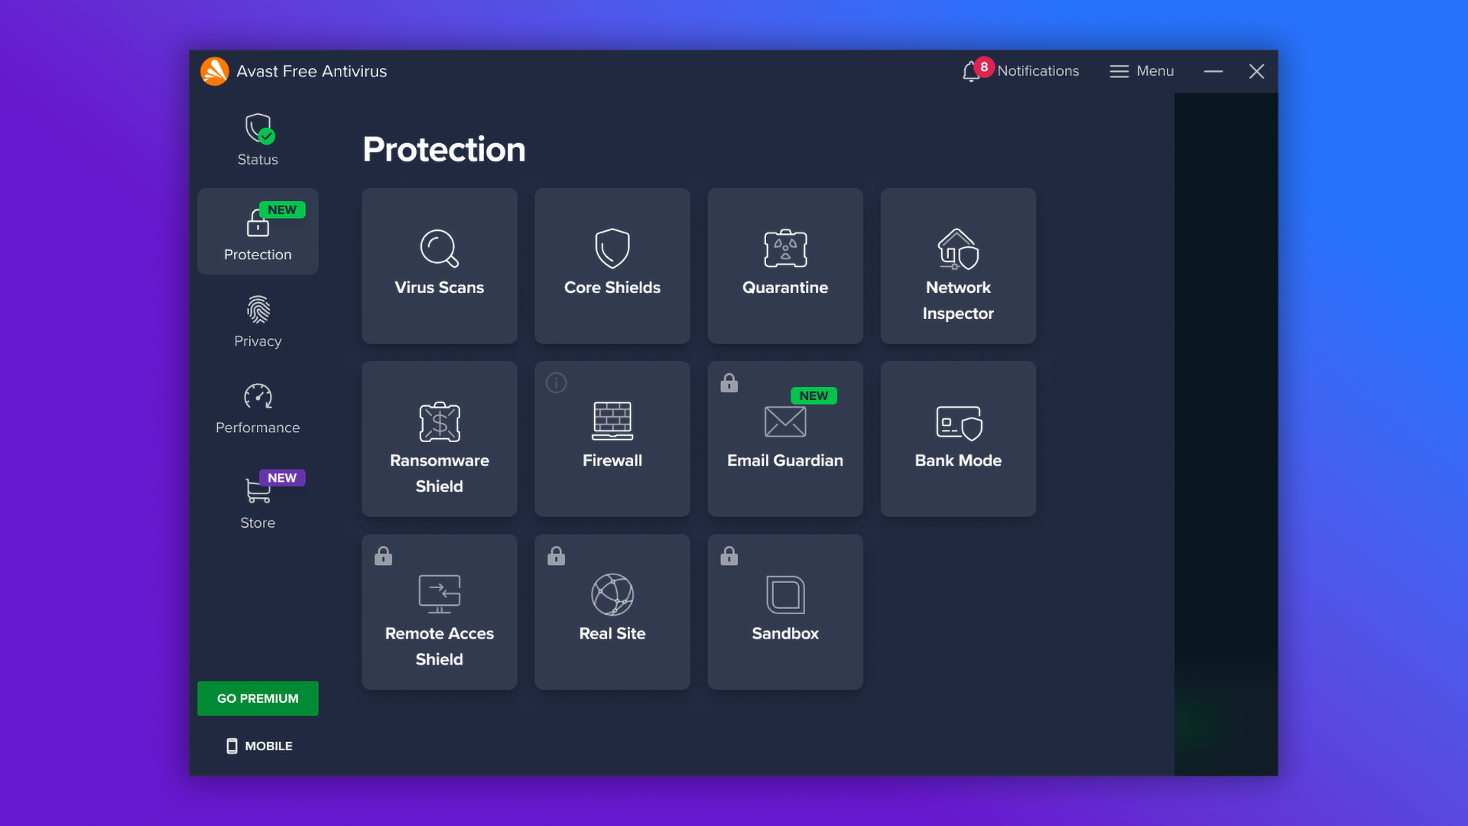Click the Avast logo icon
The height and width of the screenshot is (826, 1468).
215,71
